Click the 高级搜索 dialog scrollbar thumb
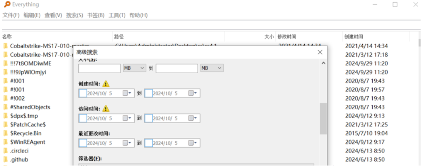The image size is (421, 166). coord(324,119)
